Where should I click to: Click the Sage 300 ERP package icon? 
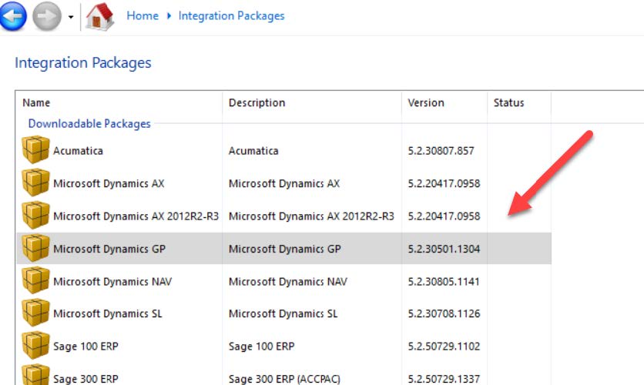pyautogui.click(x=35, y=376)
